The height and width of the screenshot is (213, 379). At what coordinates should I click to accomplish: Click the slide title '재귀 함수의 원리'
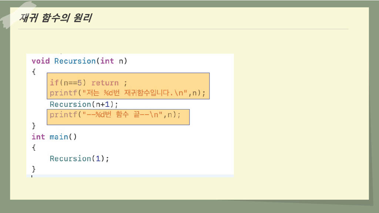56,18
